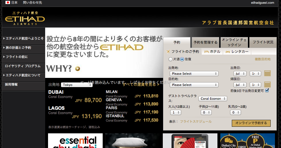Viewport: 281px width, 148px height.
Task: Open the Tokyo departure city dropdown
Action: tap(77, 85)
